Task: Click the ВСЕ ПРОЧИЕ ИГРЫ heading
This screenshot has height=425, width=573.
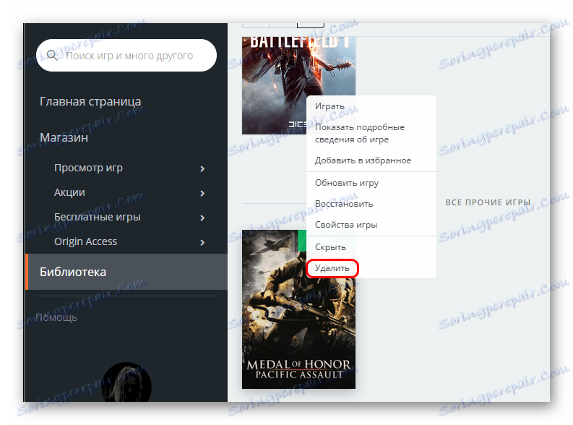Action: coord(488,202)
